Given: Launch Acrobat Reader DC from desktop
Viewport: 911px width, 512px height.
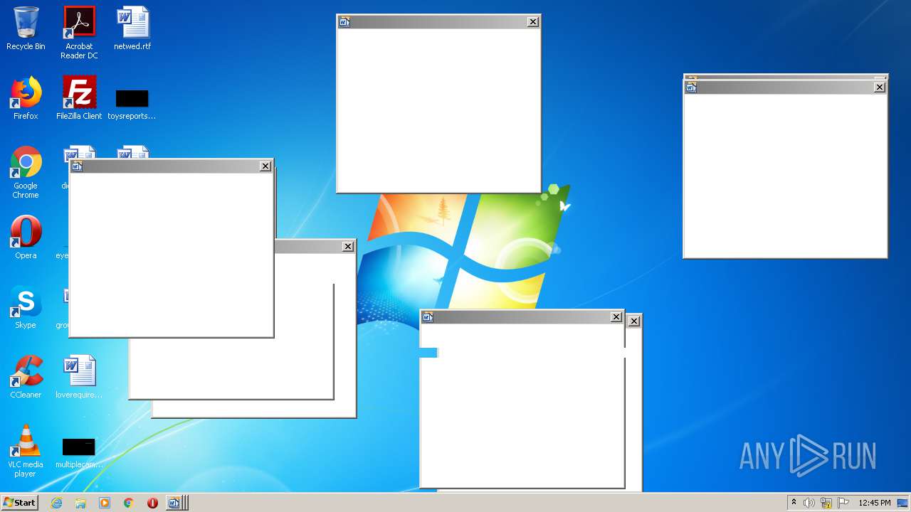Looking at the screenshot, I should coord(79,33).
